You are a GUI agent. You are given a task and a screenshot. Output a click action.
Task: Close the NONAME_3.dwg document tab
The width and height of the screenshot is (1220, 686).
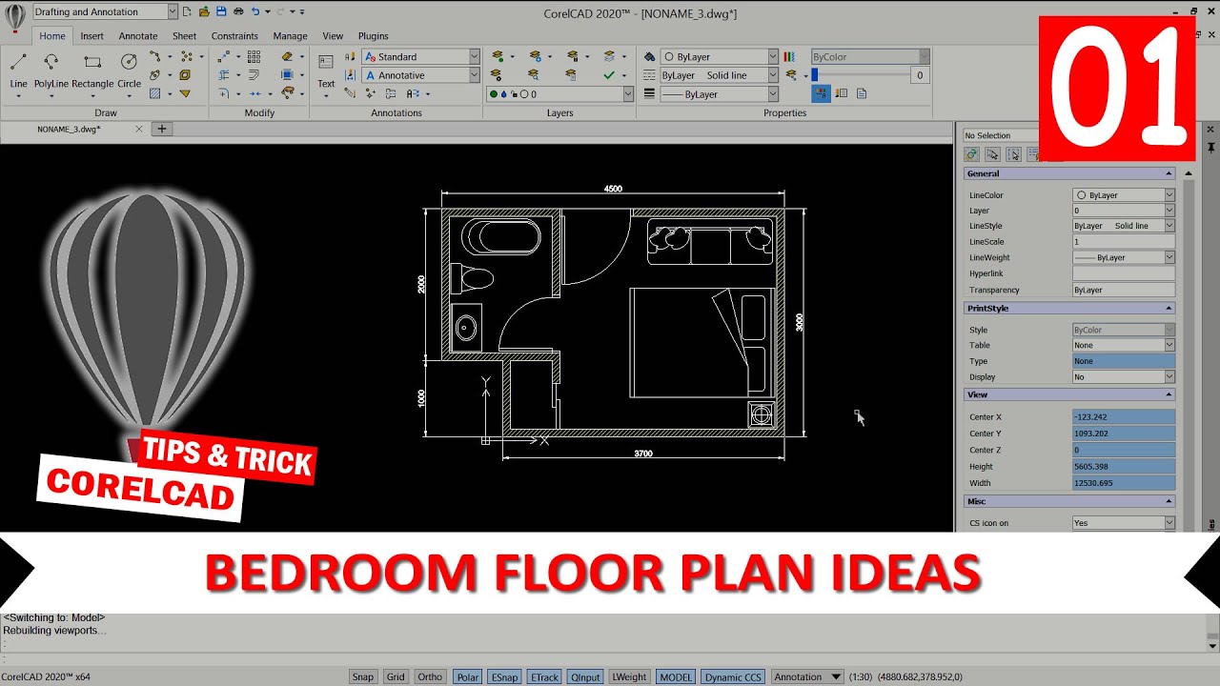139,129
